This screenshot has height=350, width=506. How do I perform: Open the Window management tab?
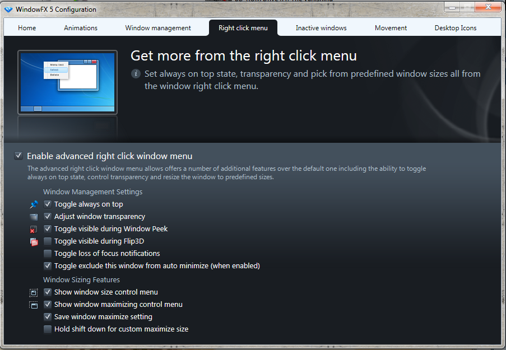tap(158, 28)
